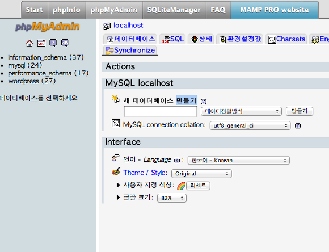Open the 82% font size dropdown
The image size is (329, 252).
(x=172, y=198)
